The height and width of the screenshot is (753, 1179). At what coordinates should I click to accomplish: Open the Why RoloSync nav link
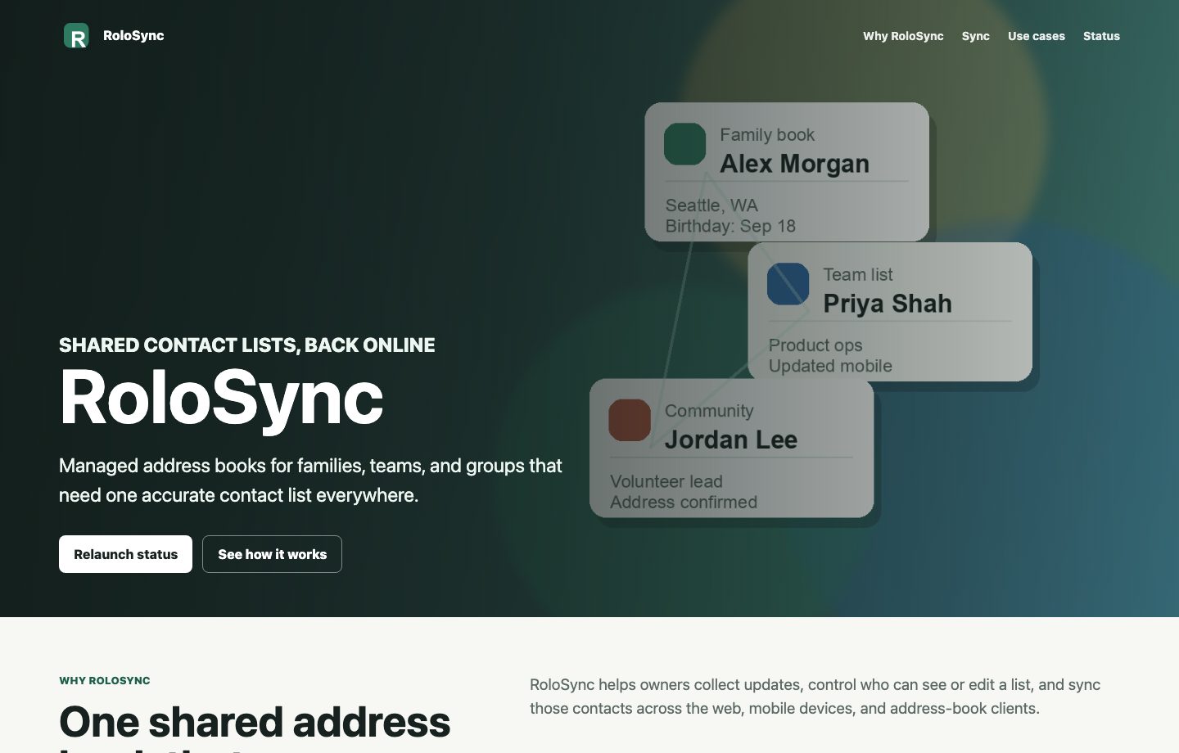pyautogui.click(x=903, y=36)
